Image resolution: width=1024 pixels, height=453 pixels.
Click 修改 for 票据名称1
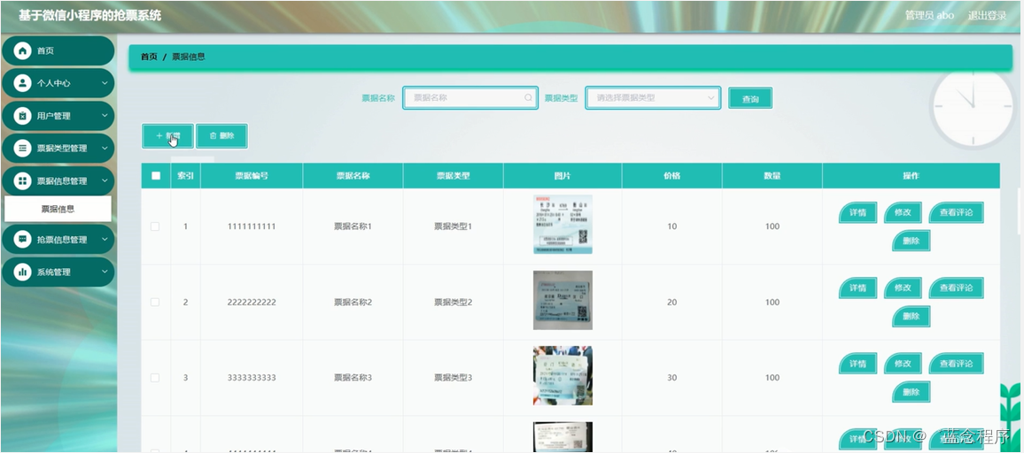click(x=903, y=212)
